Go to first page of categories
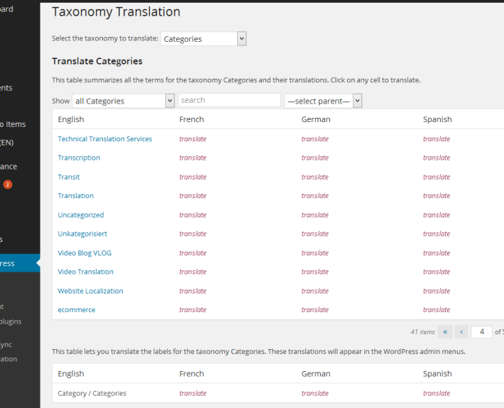Viewport: 504px width, 408px height. pyautogui.click(x=445, y=332)
